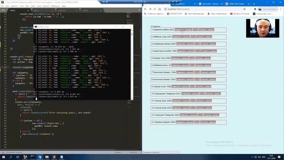This screenshot has height=160, width=284.
Task: Close the 'HTML Color Codes' tab
Action: [x=248, y=4]
